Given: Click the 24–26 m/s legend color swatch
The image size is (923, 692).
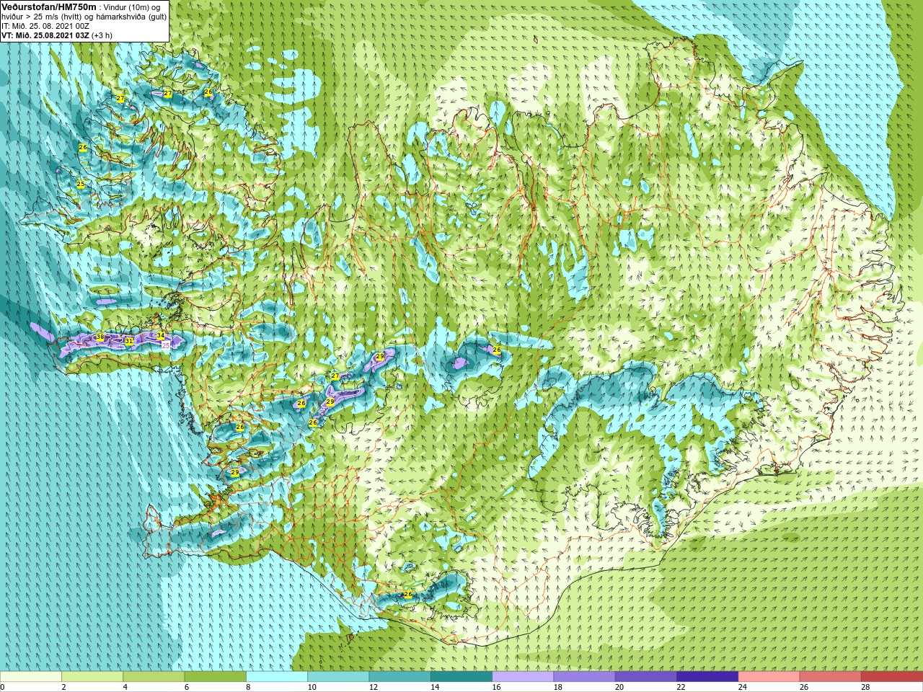Looking at the screenshot, I should tap(769, 677).
